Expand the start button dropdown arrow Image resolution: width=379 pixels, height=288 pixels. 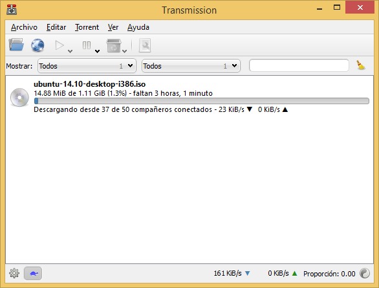pos(70,51)
